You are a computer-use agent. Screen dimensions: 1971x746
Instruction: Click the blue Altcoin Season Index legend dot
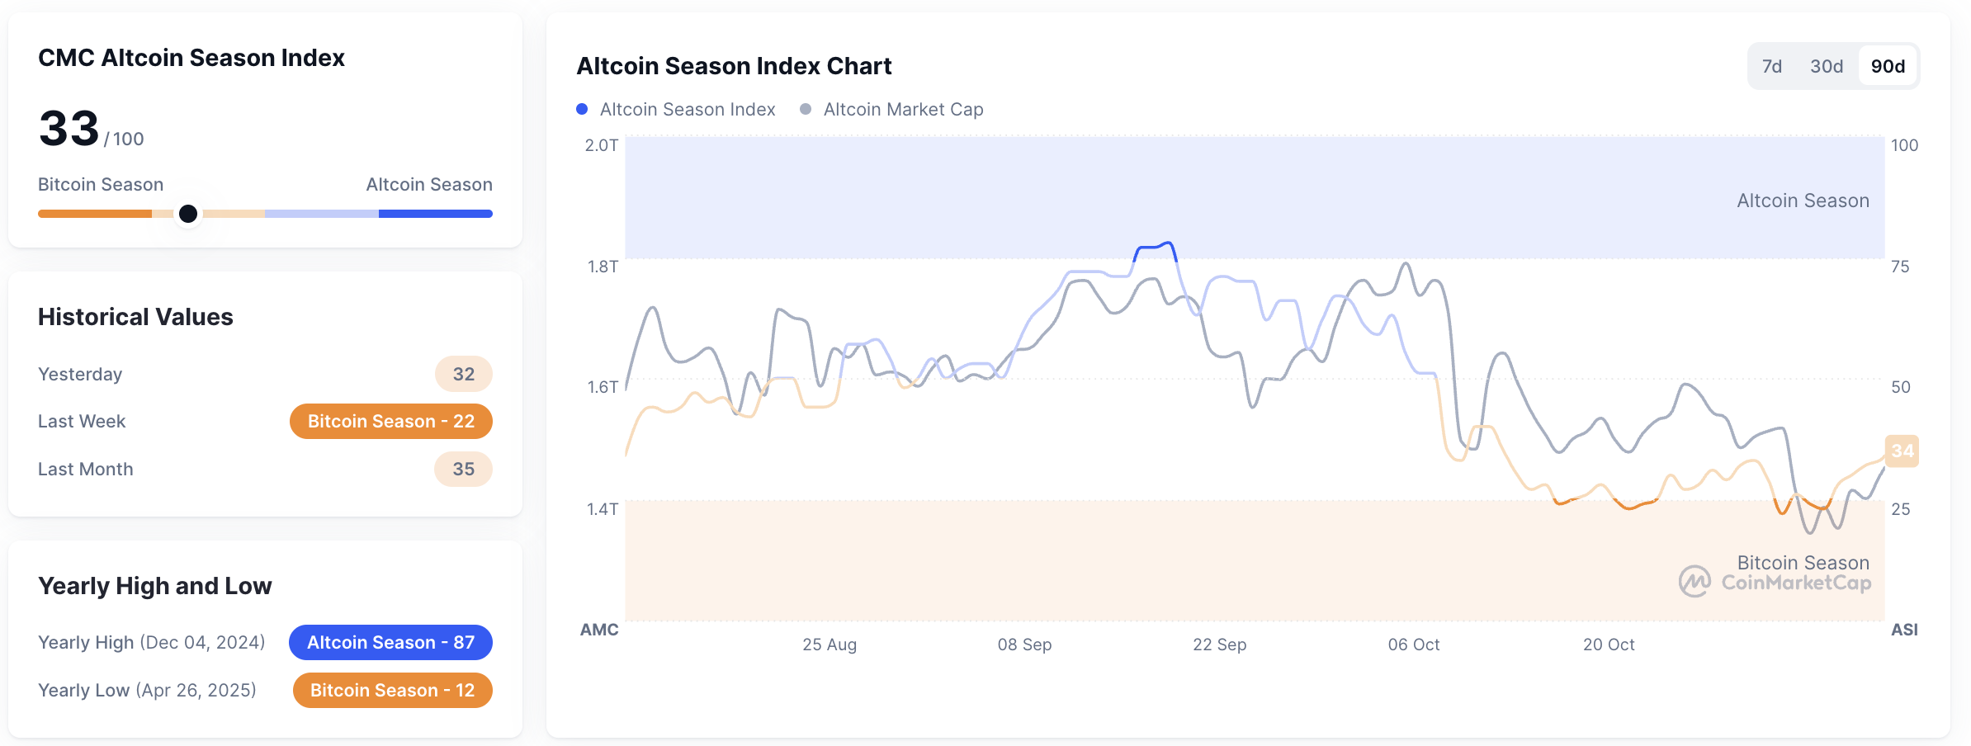tap(582, 109)
